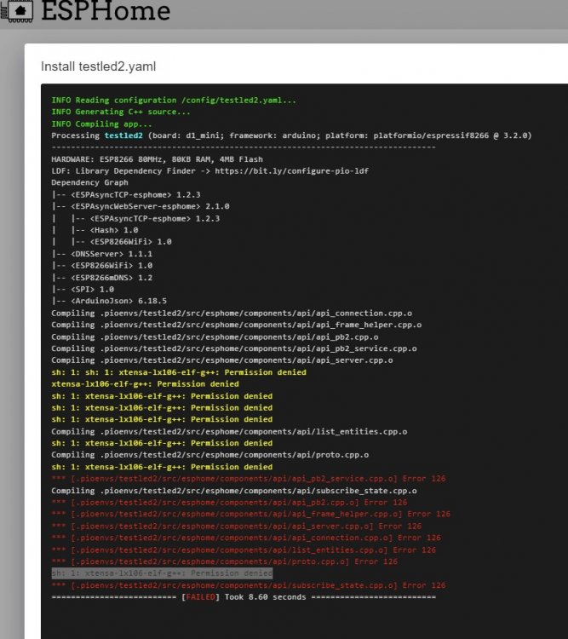Click the red 'subscribe_state.cpp.o] Error 126' line

[x=249, y=585]
